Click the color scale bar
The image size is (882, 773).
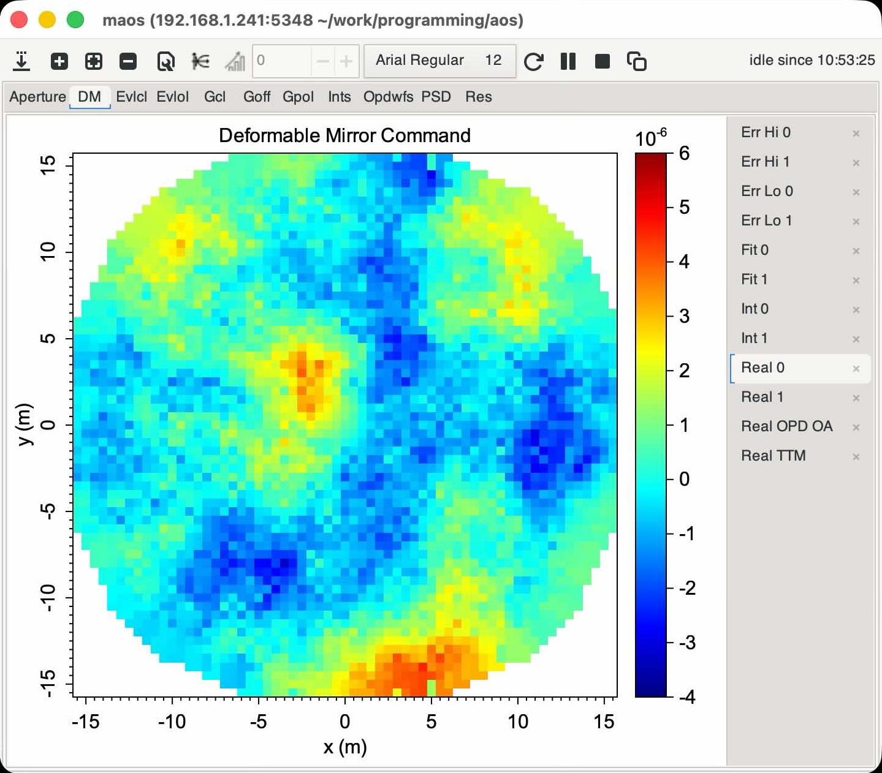[x=650, y=424]
